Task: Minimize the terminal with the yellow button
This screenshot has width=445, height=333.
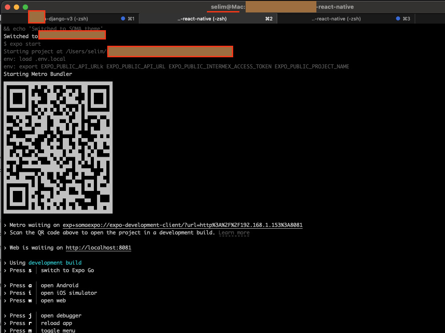Action: (x=16, y=7)
